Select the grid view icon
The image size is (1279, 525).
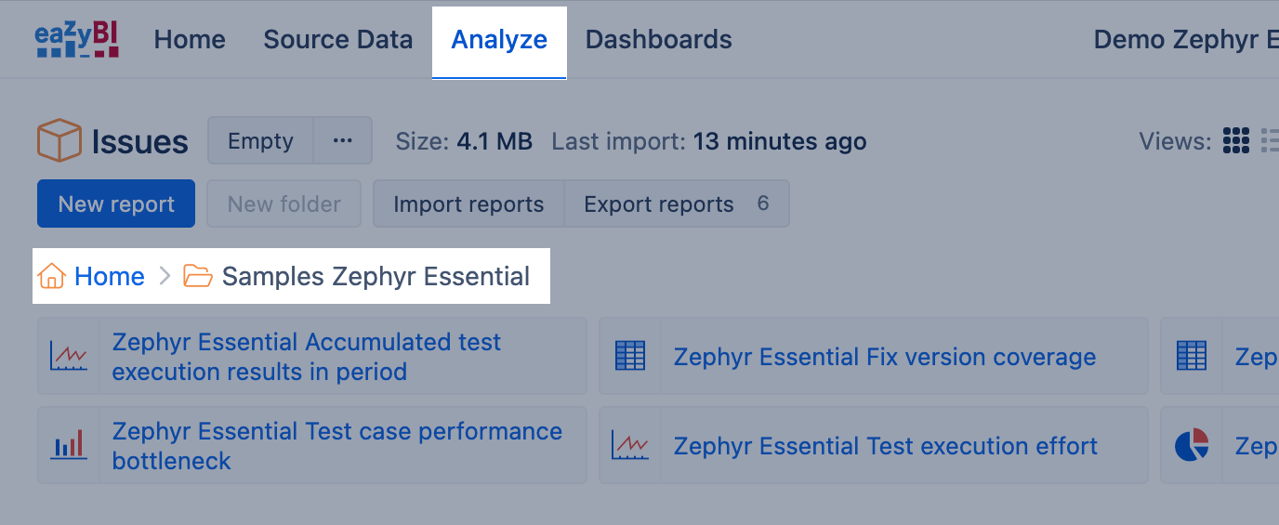click(x=1236, y=141)
